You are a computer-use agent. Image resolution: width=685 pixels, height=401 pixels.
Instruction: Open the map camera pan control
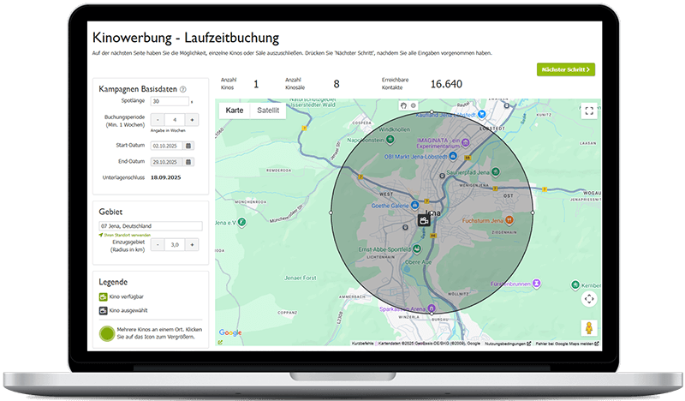pos(589,299)
